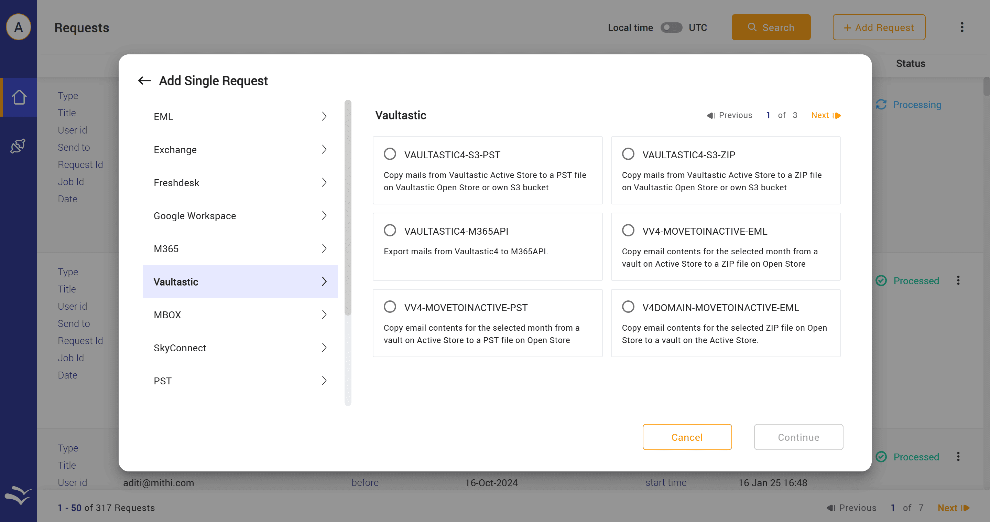Toggle Local time to UTC switch
Image resolution: width=990 pixels, height=522 pixels.
[x=671, y=28]
